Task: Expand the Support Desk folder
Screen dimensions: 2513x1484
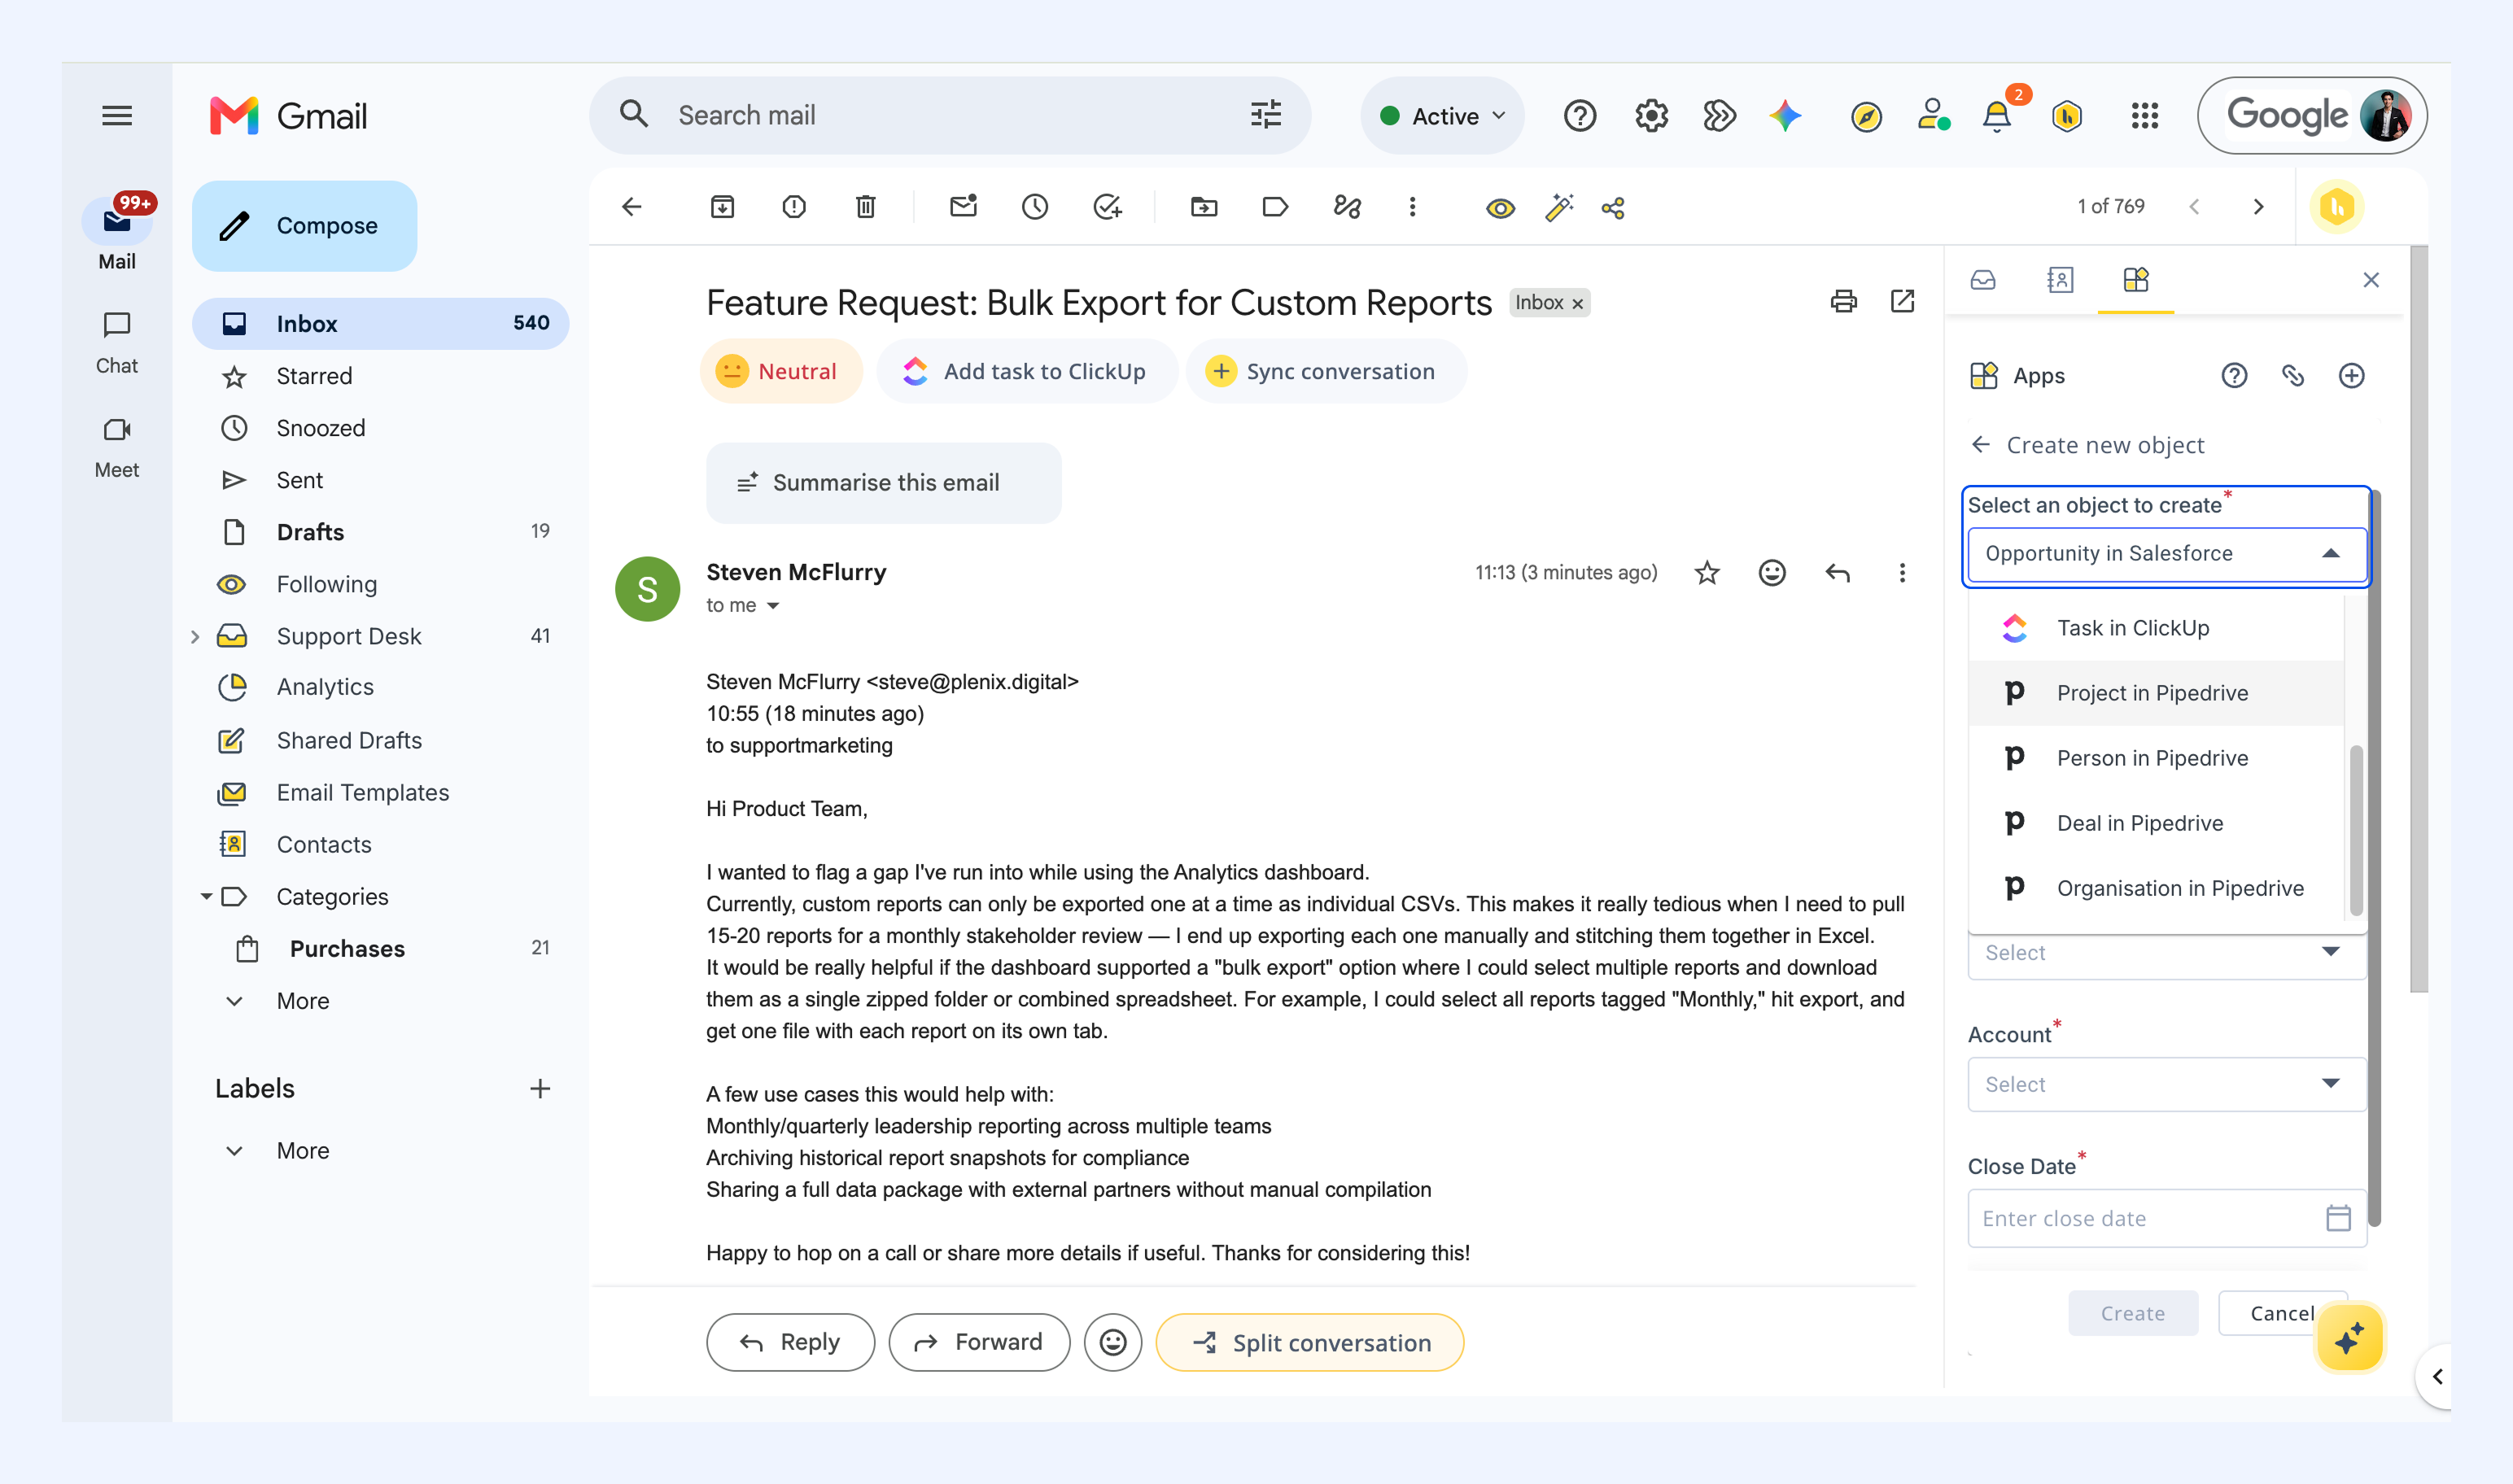Action: point(195,636)
